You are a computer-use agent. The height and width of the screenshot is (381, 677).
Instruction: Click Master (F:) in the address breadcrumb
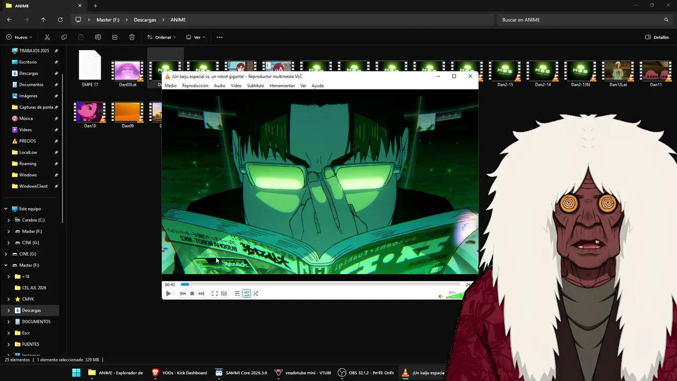click(x=108, y=20)
